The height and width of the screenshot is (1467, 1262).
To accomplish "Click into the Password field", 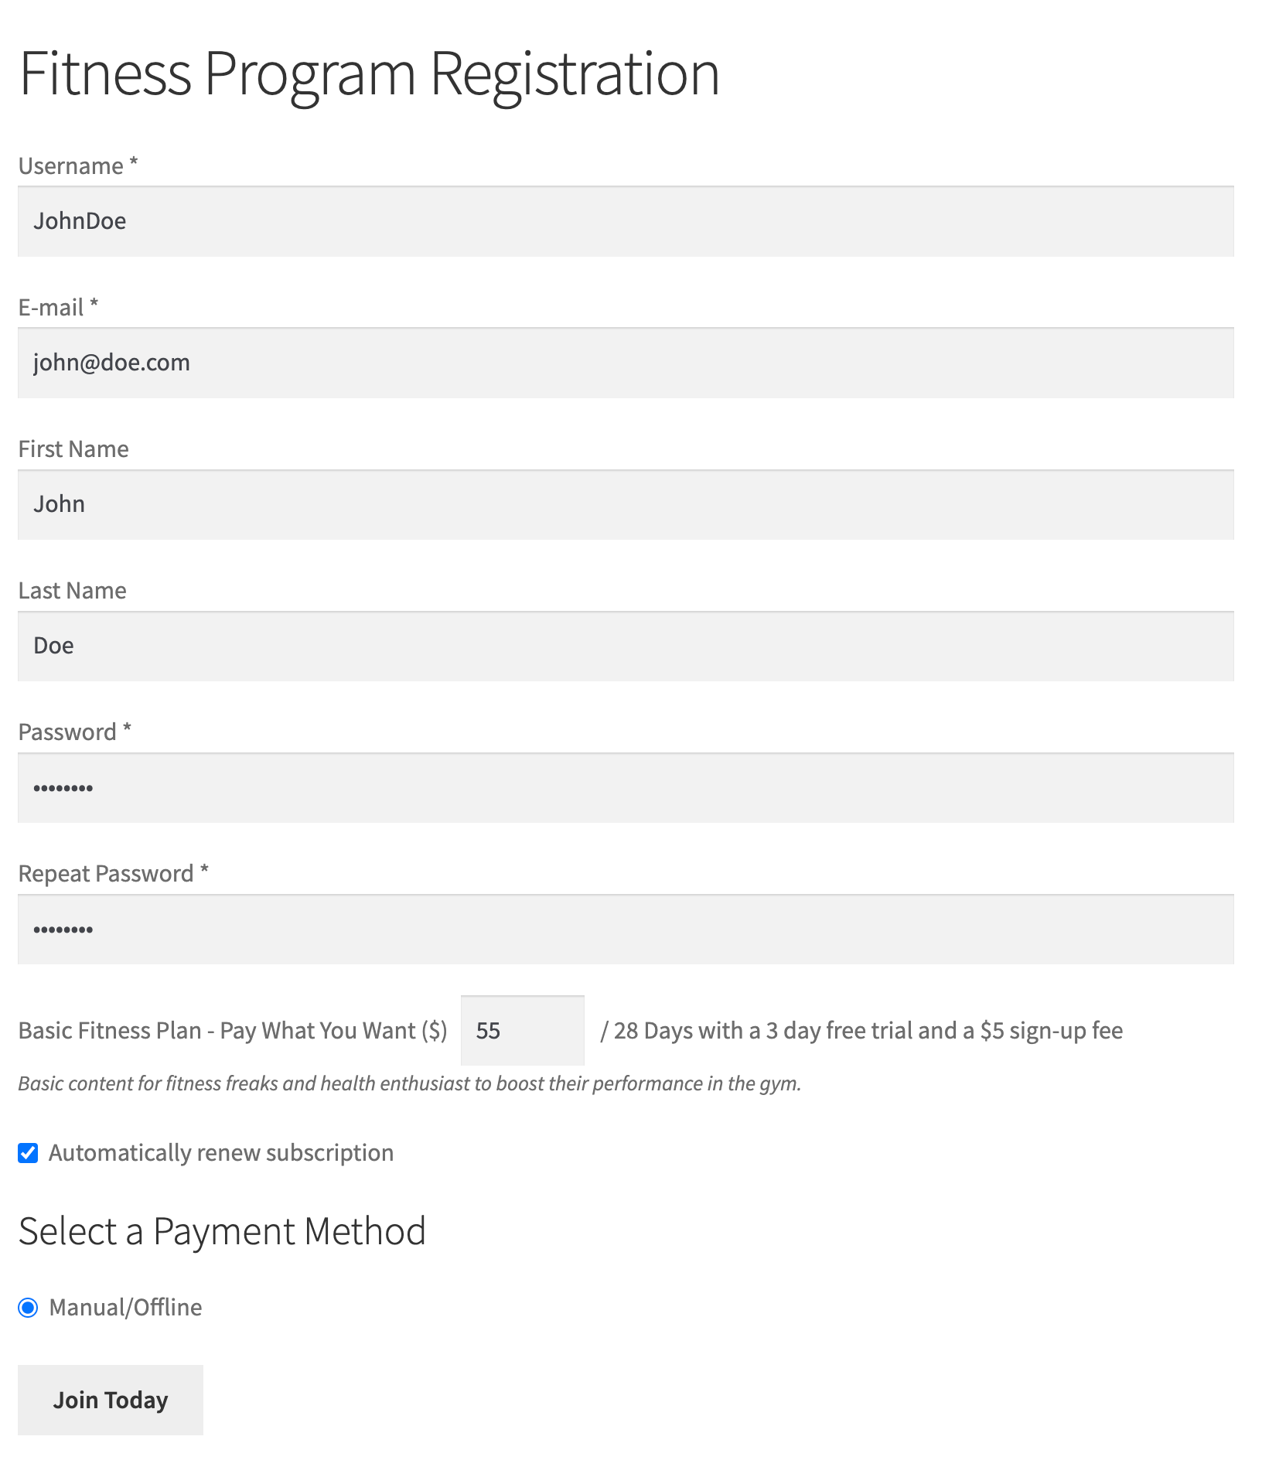I will tap(625, 787).
